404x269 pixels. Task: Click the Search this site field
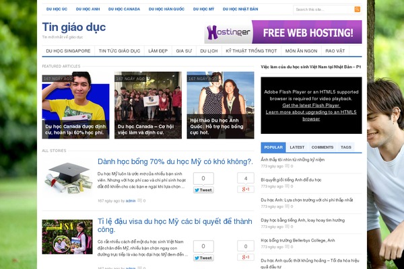point(324,9)
